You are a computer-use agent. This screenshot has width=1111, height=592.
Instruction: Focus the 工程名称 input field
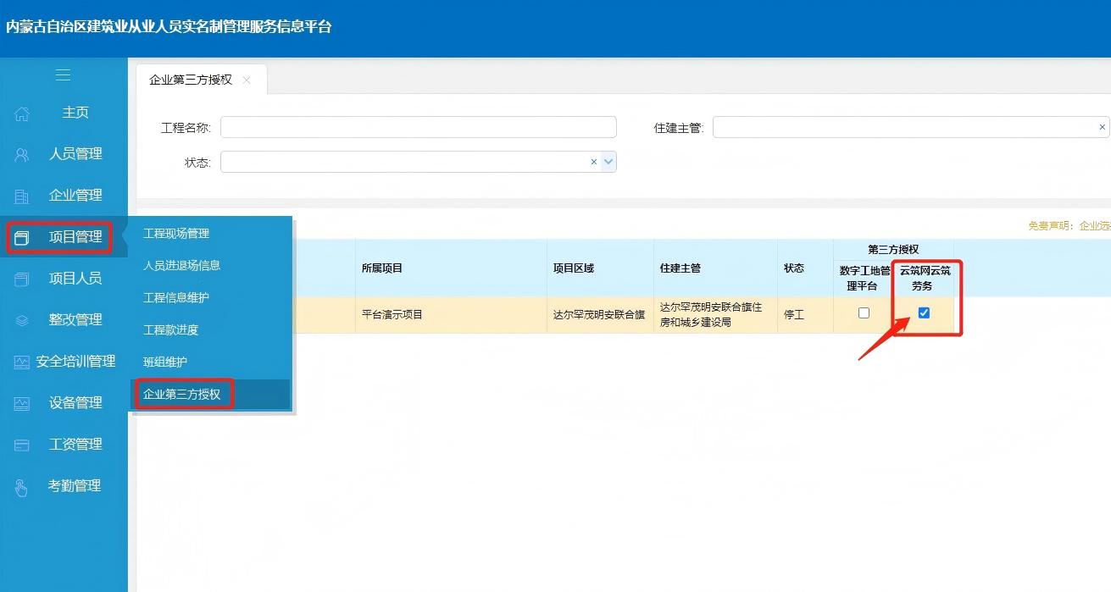(419, 127)
